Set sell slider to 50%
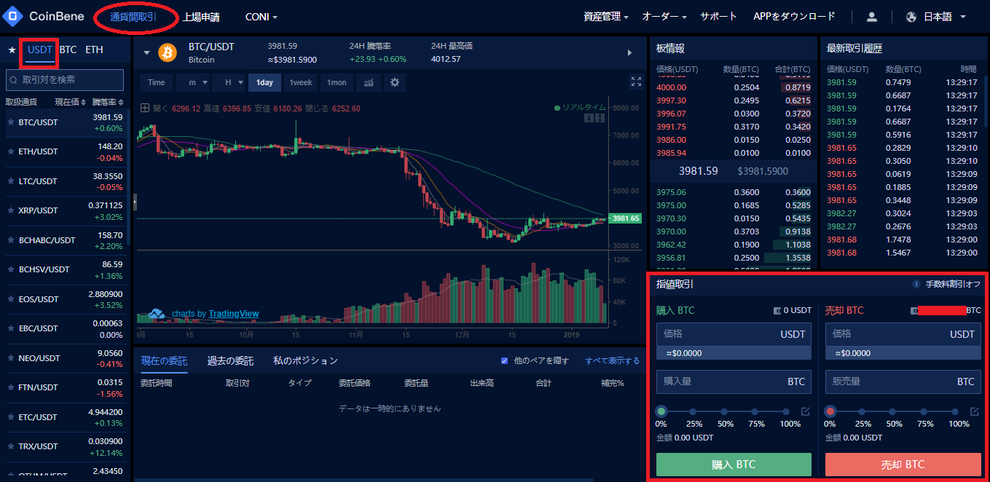Viewport: 990px width, 482px height. 895,411
